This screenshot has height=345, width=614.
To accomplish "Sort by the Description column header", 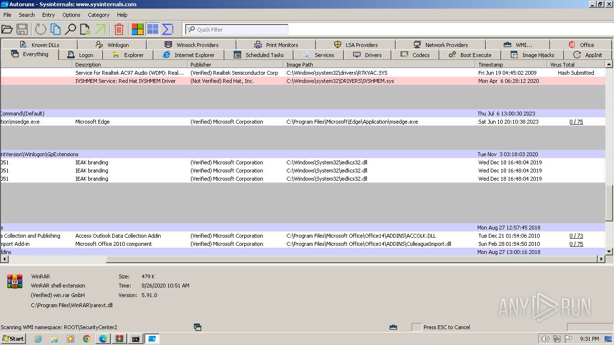I will coord(130,64).
